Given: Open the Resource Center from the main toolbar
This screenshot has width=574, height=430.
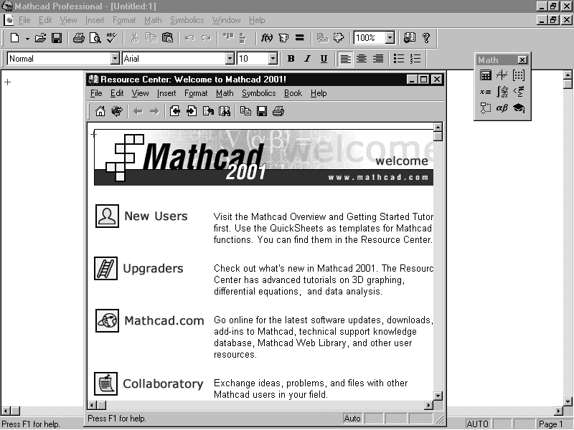Looking at the screenshot, I should click(410, 38).
